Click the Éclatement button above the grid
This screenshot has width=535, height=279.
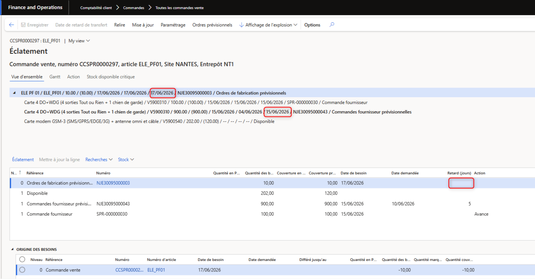(x=23, y=159)
